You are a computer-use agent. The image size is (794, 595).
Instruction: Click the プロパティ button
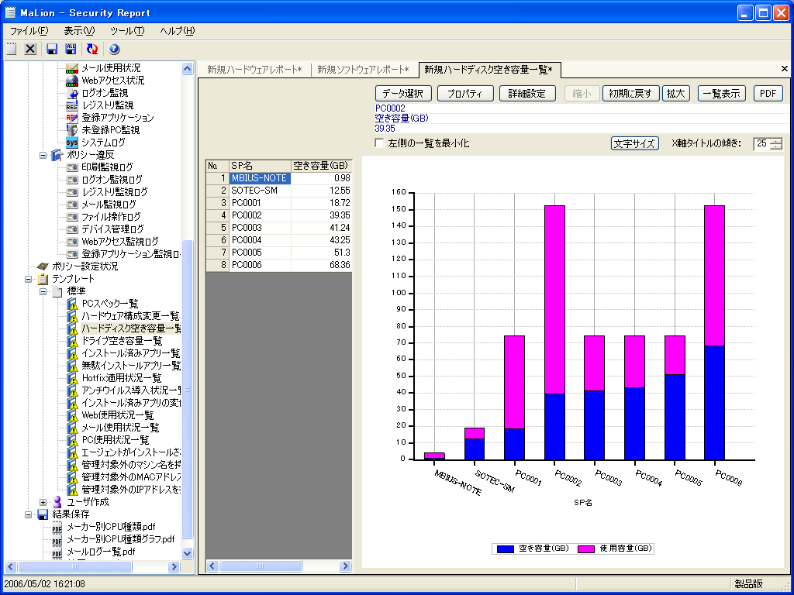click(x=465, y=94)
